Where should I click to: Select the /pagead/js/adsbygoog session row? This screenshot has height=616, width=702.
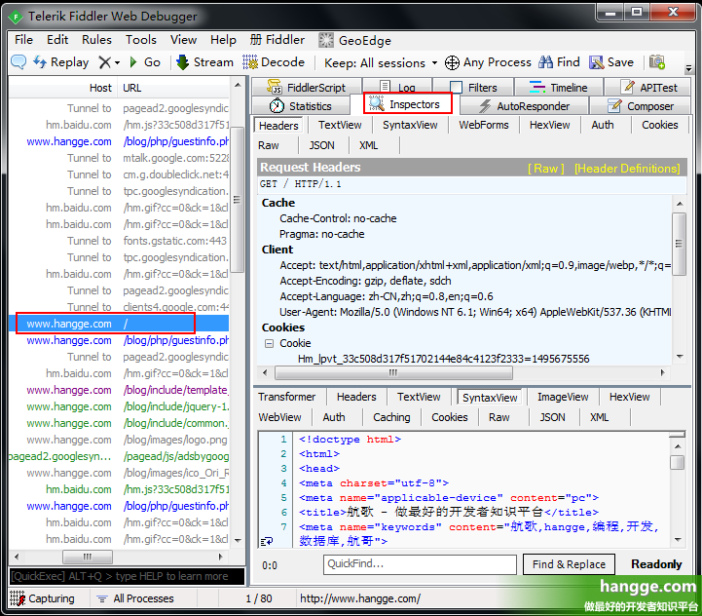119,456
